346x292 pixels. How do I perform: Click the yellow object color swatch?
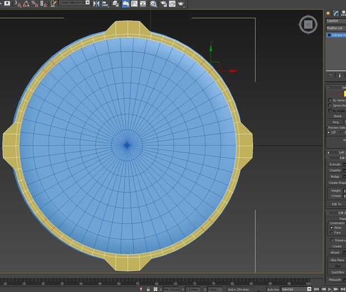[344, 94]
